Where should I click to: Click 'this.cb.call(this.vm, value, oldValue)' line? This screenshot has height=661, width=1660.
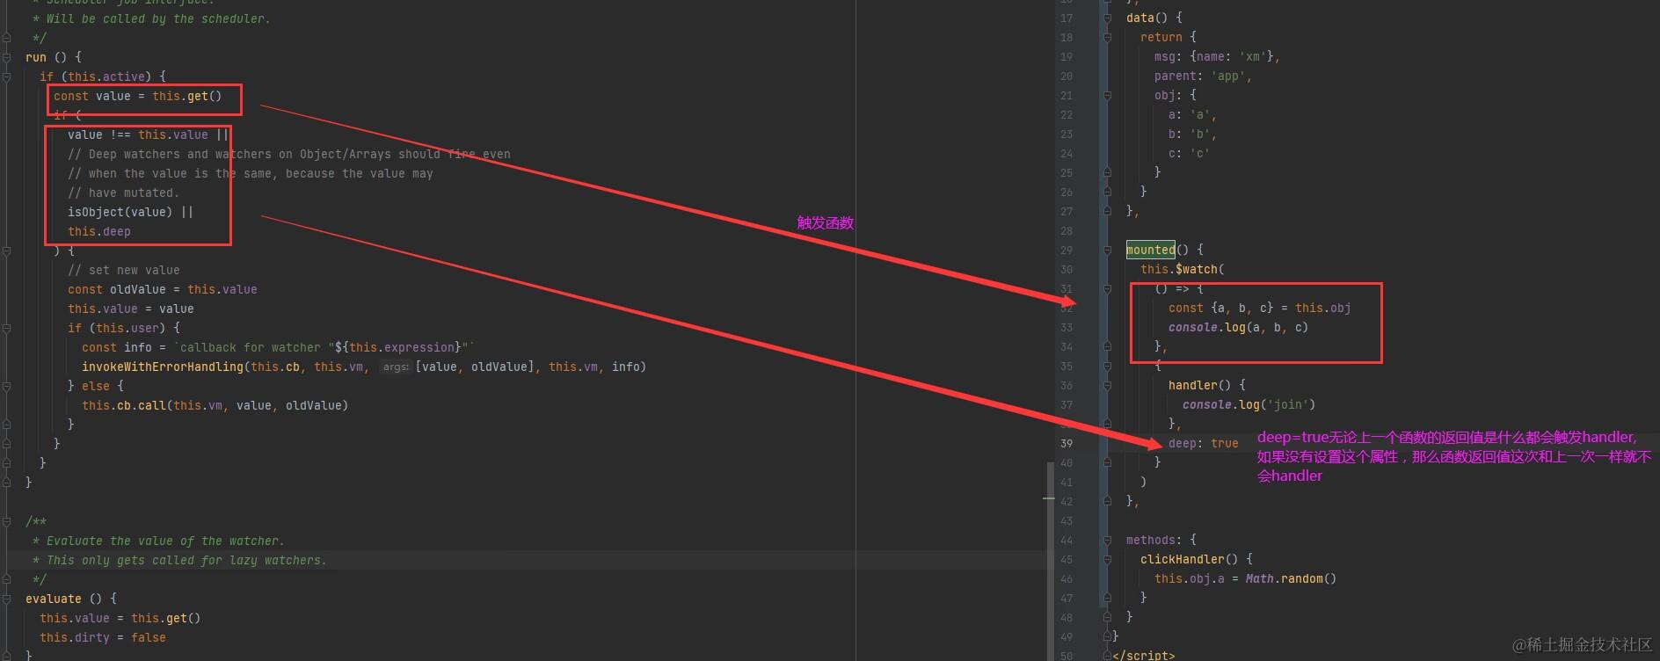point(215,405)
